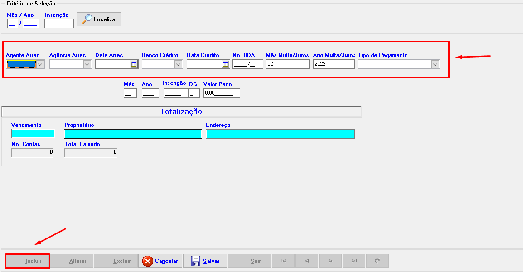Open the Agência Arrec. dropdown
Viewport: 523px width, 272px height.
tap(87, 64)
